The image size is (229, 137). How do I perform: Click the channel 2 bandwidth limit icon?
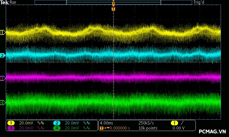tap(86, 123)
